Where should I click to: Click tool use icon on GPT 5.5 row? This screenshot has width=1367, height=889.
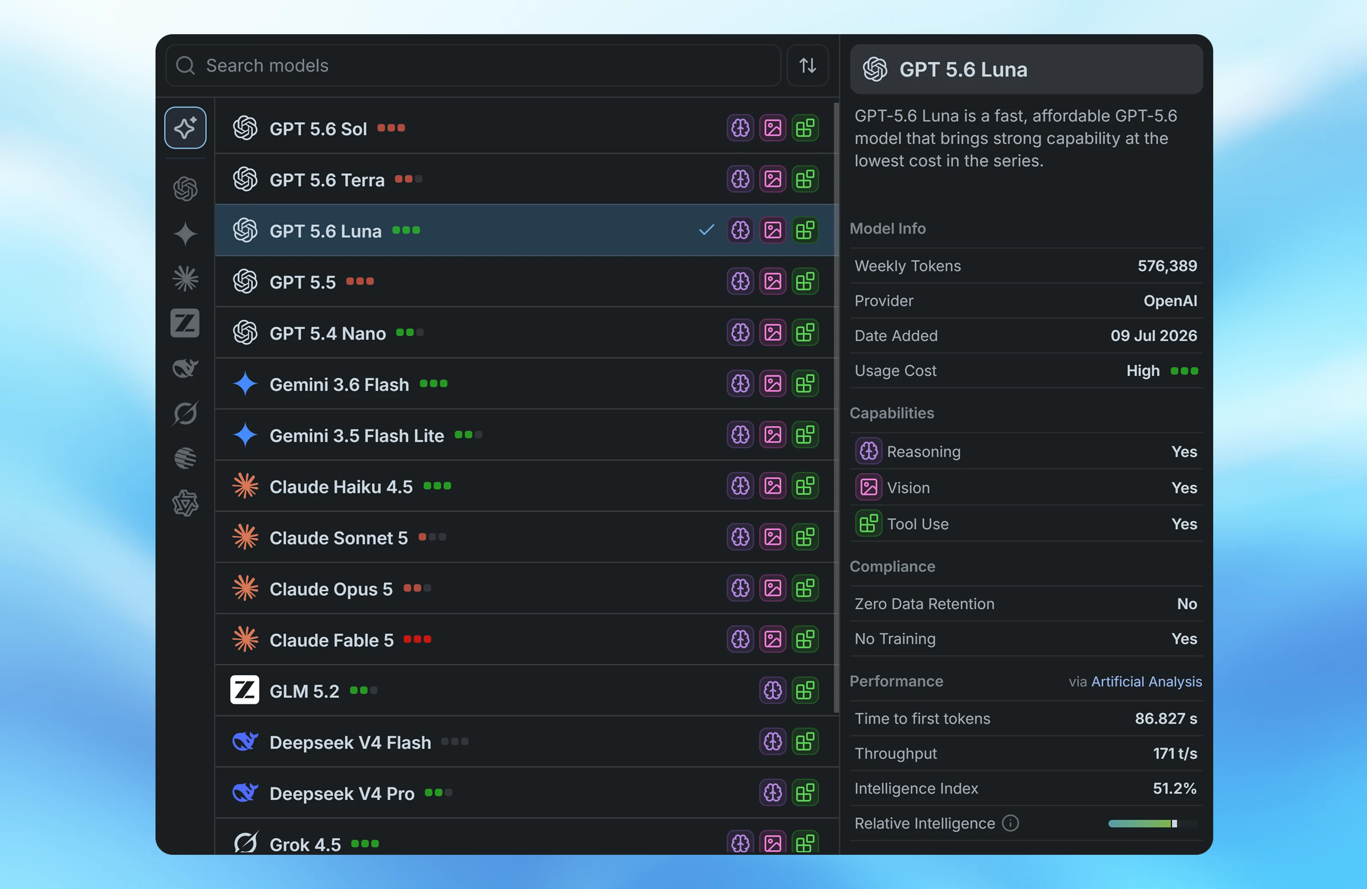(805, 281)
